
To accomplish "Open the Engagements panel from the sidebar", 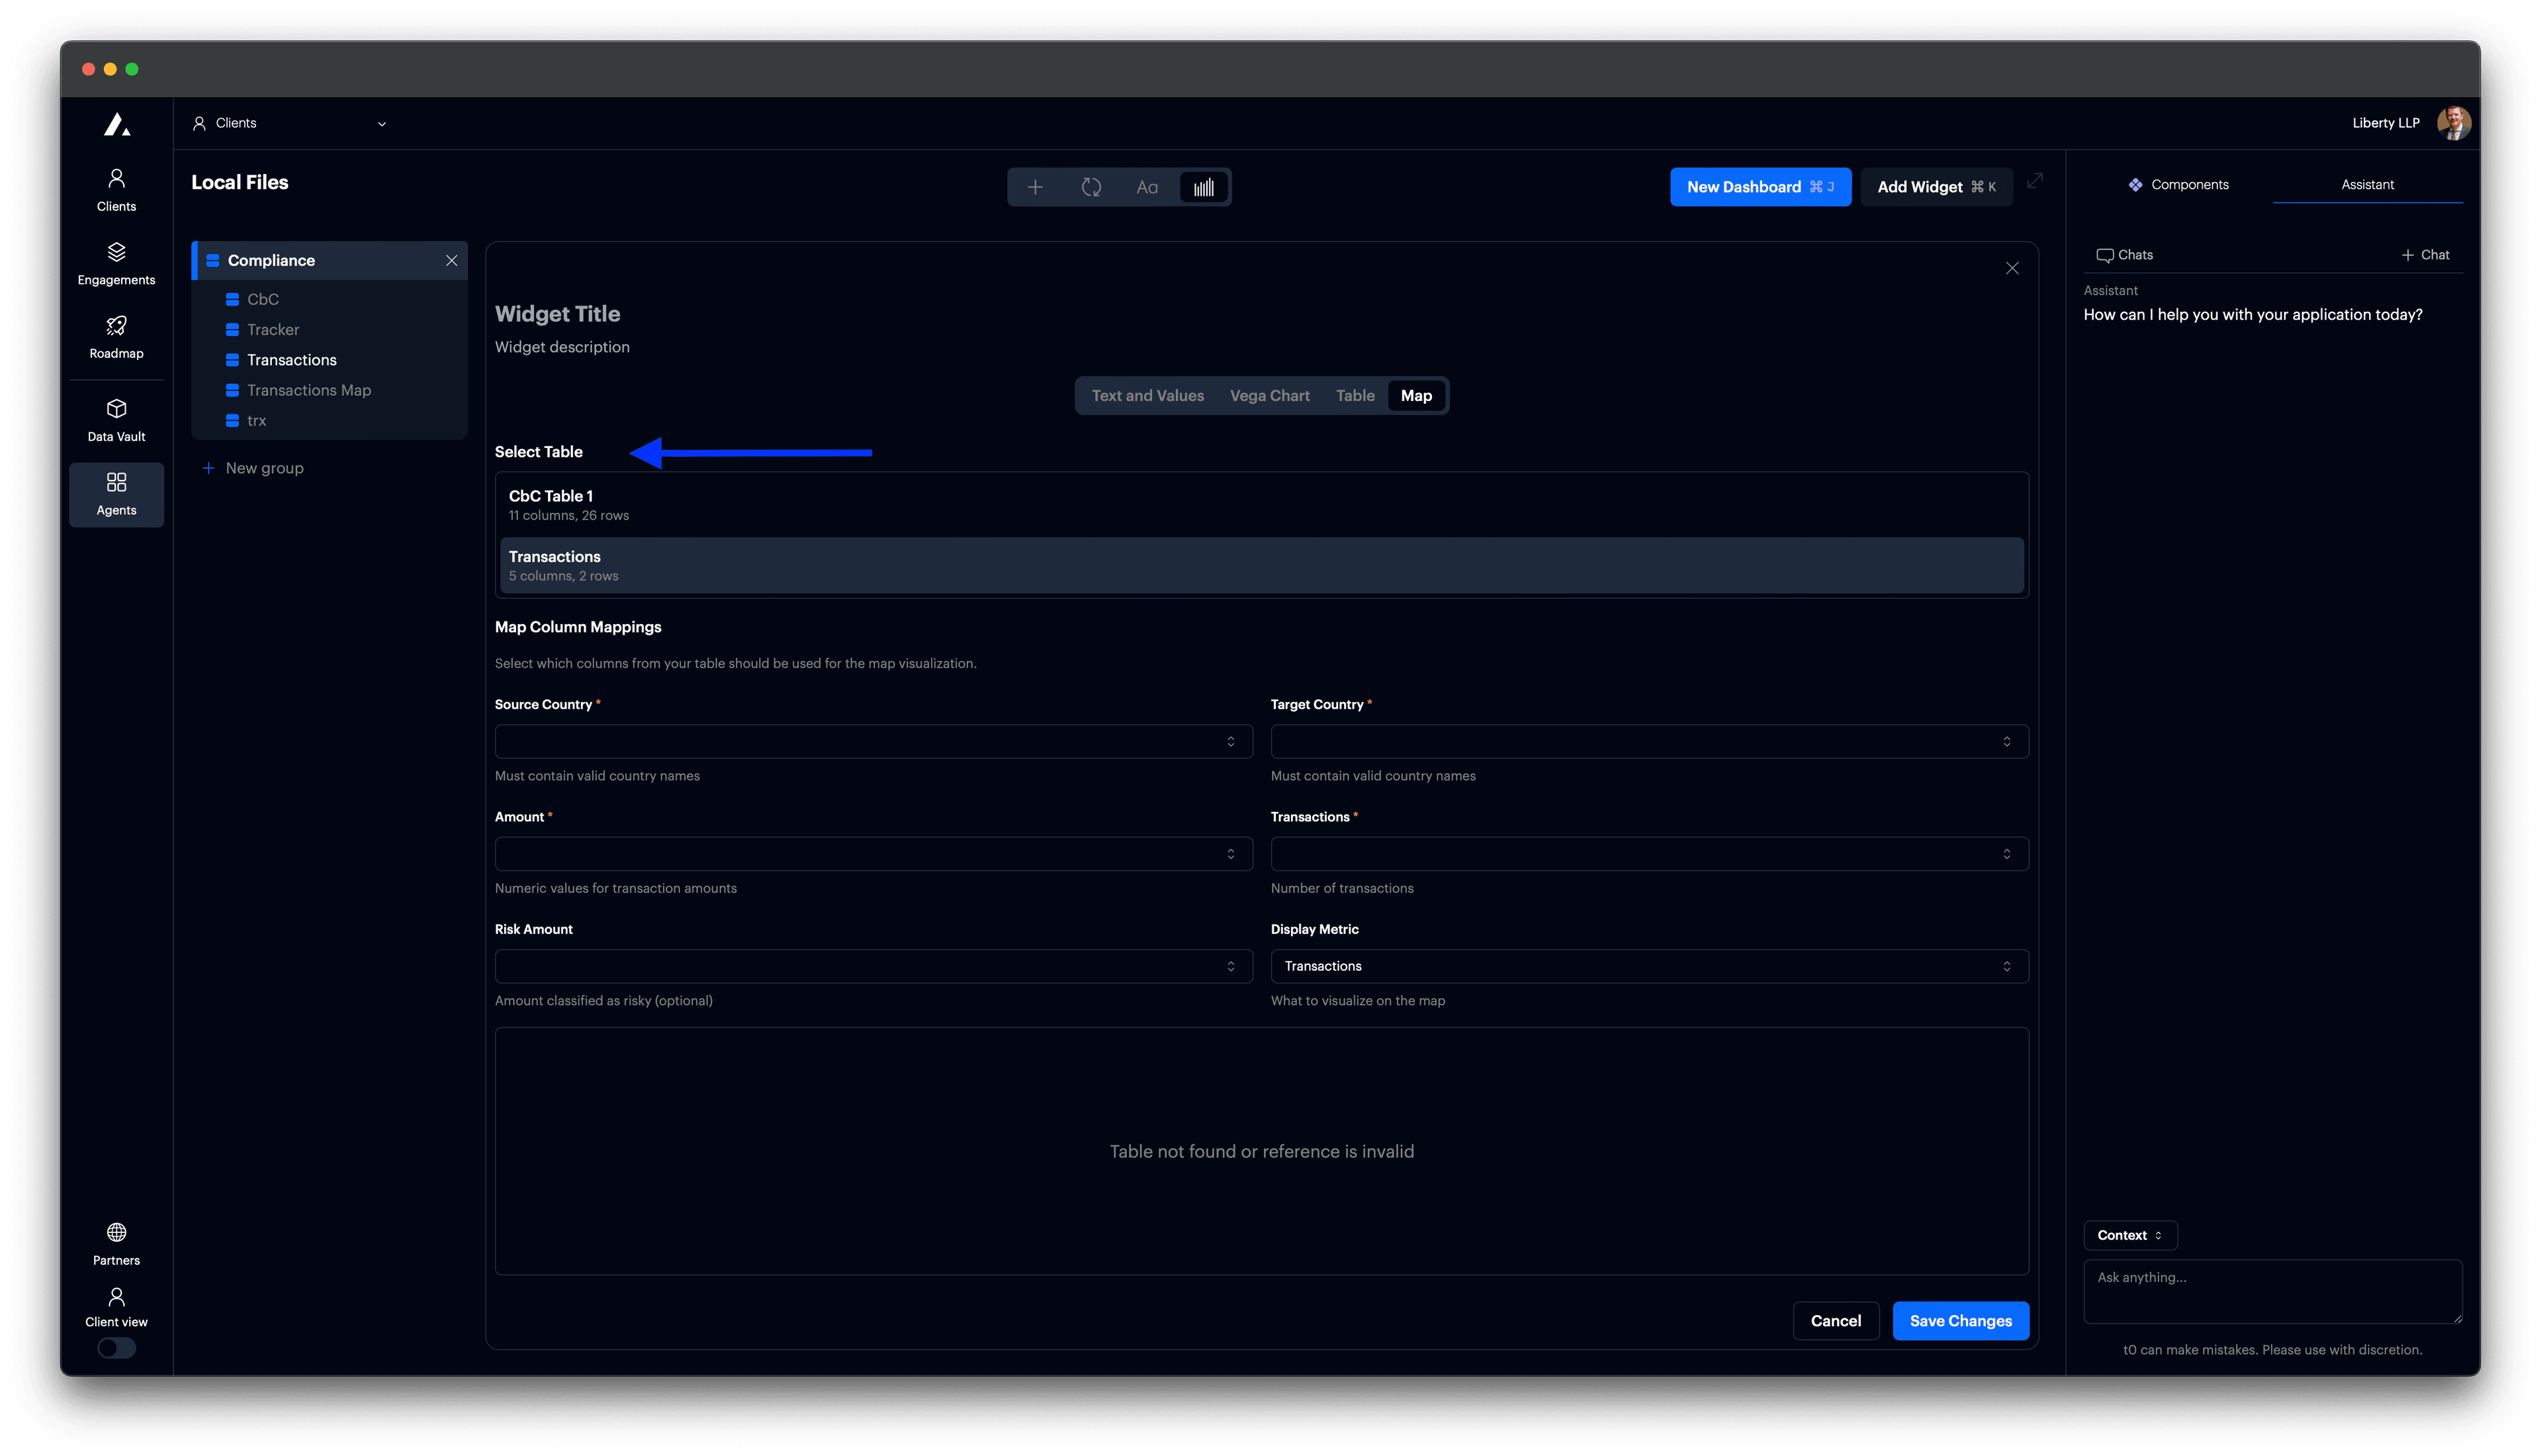I will point(116,262).
